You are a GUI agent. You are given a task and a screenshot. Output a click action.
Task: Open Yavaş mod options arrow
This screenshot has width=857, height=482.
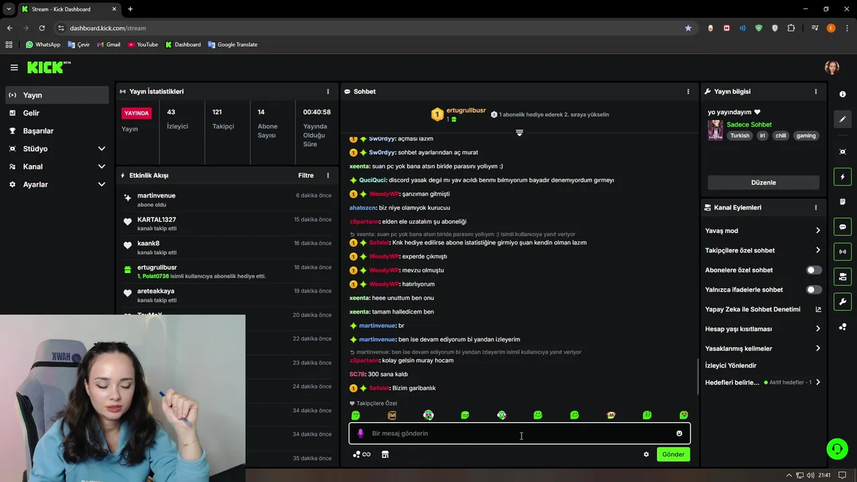click(x=817, y=230)
